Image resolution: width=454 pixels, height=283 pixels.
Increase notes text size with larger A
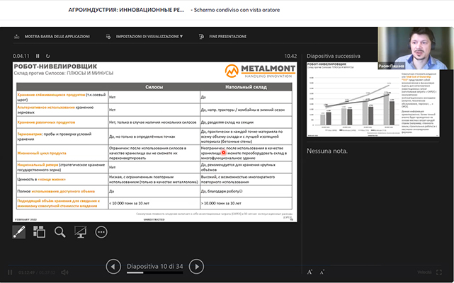[310, 272]
